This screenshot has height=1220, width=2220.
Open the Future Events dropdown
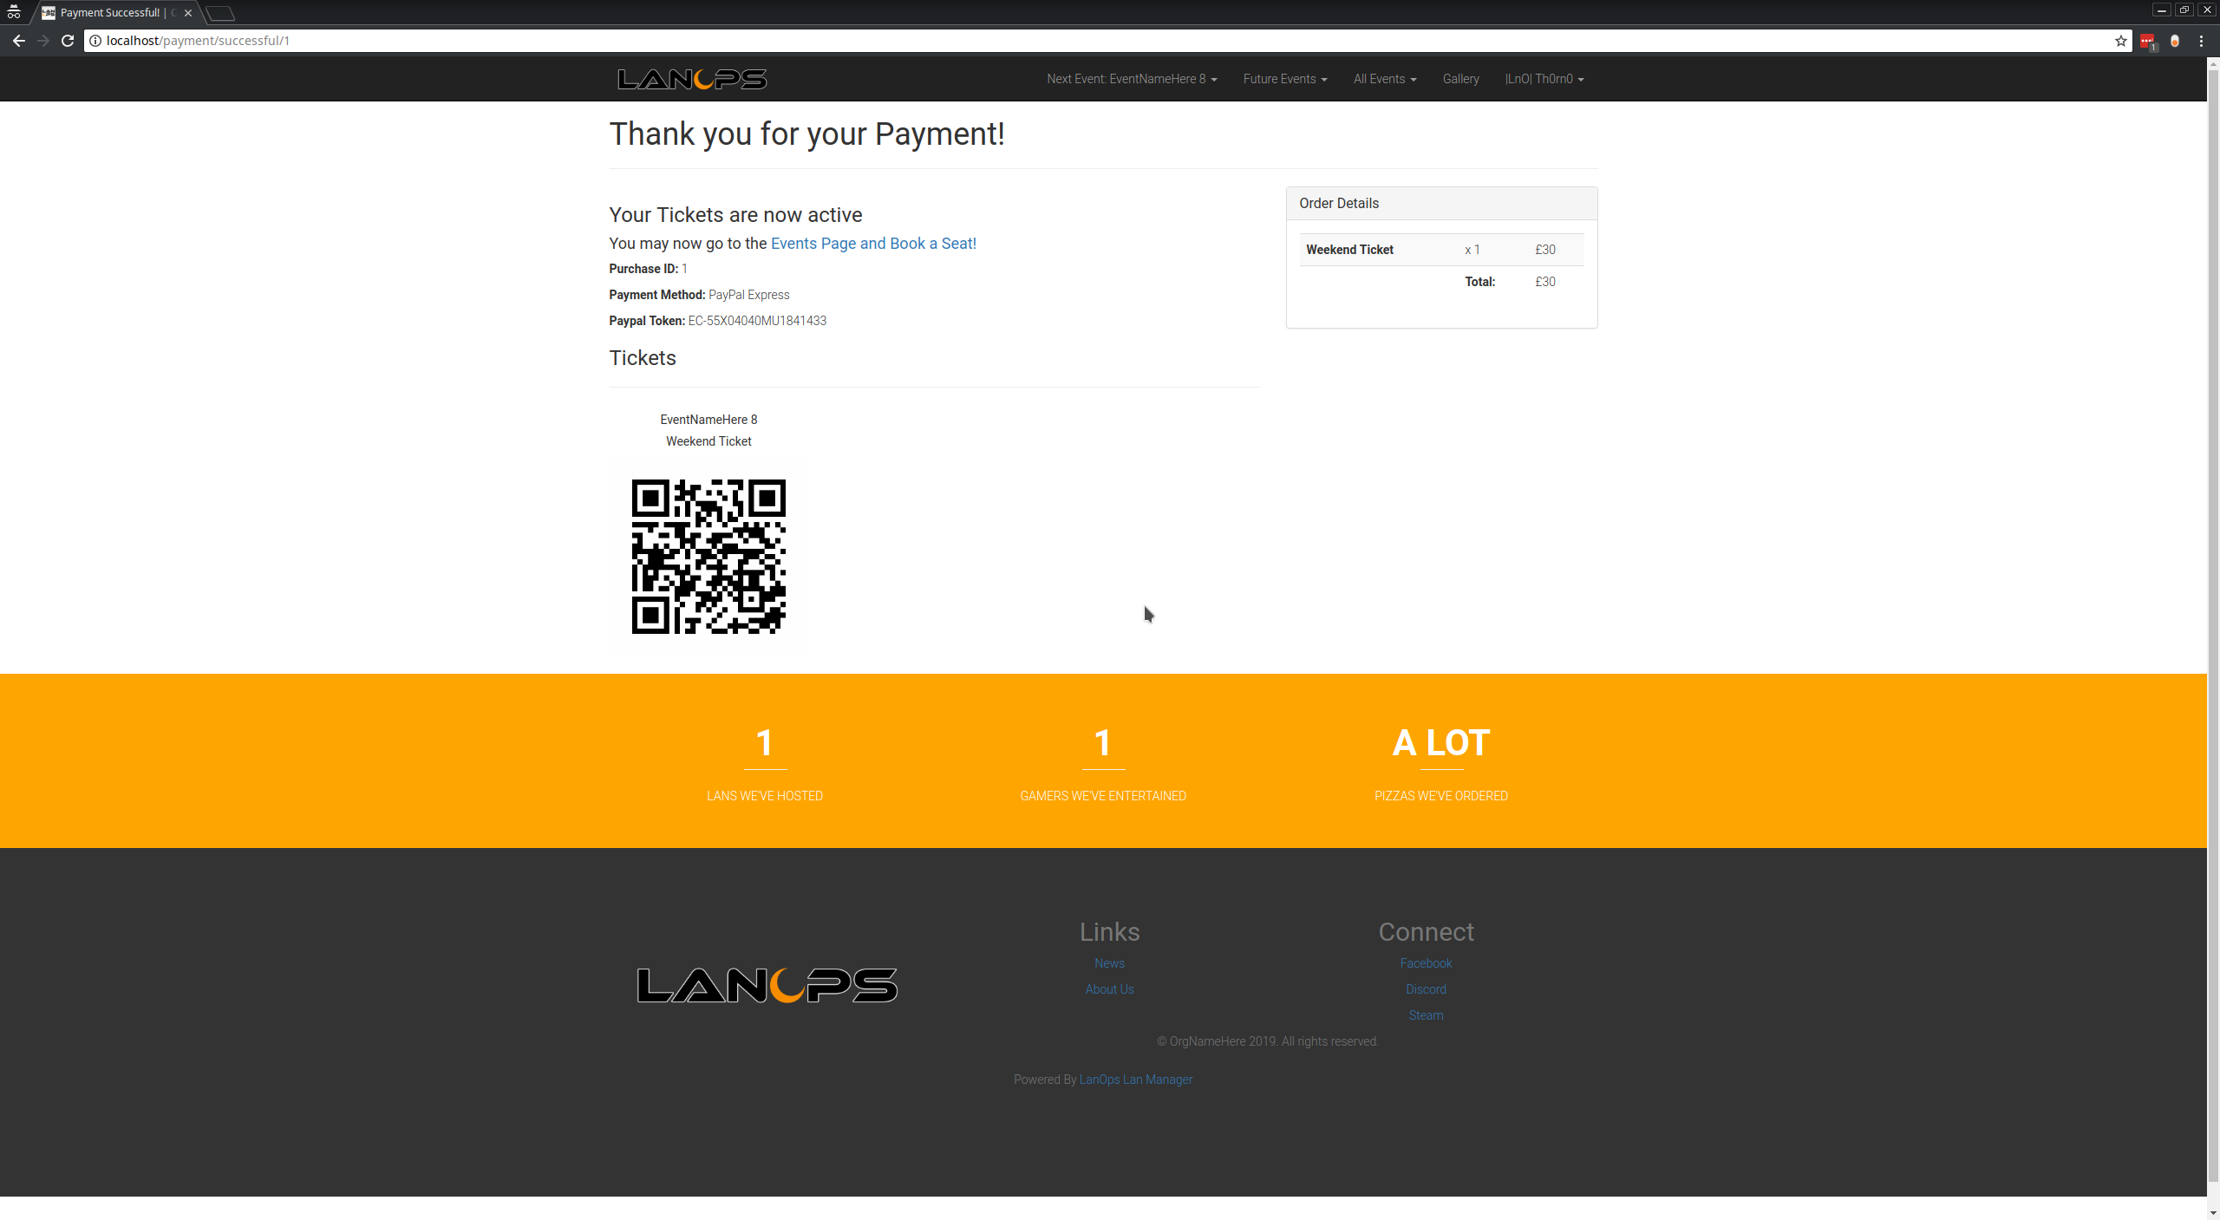(x=1284, y=79)
